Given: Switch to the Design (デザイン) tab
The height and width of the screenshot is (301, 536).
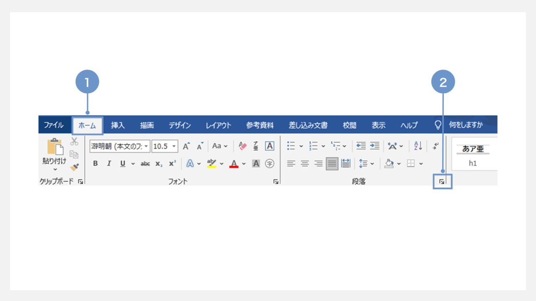Looking at the screenshot, I should click(180, 125).
